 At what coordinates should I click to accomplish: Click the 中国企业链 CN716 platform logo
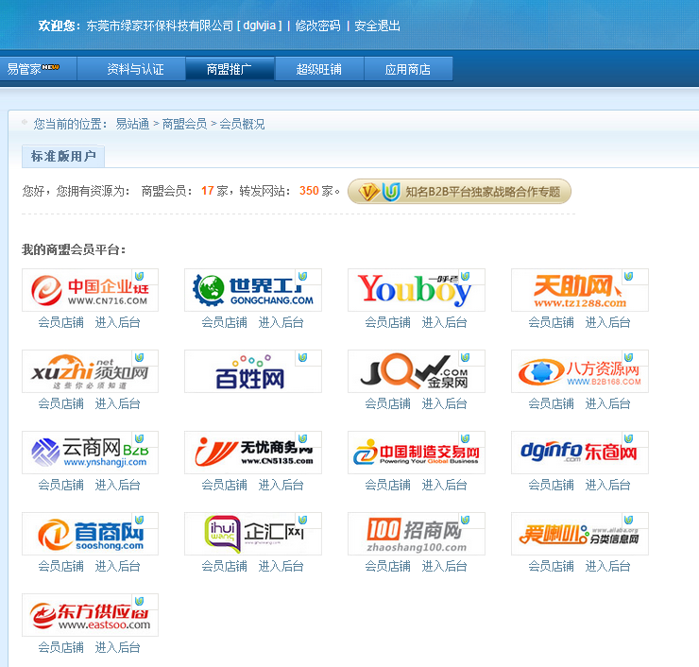(90, 290)
